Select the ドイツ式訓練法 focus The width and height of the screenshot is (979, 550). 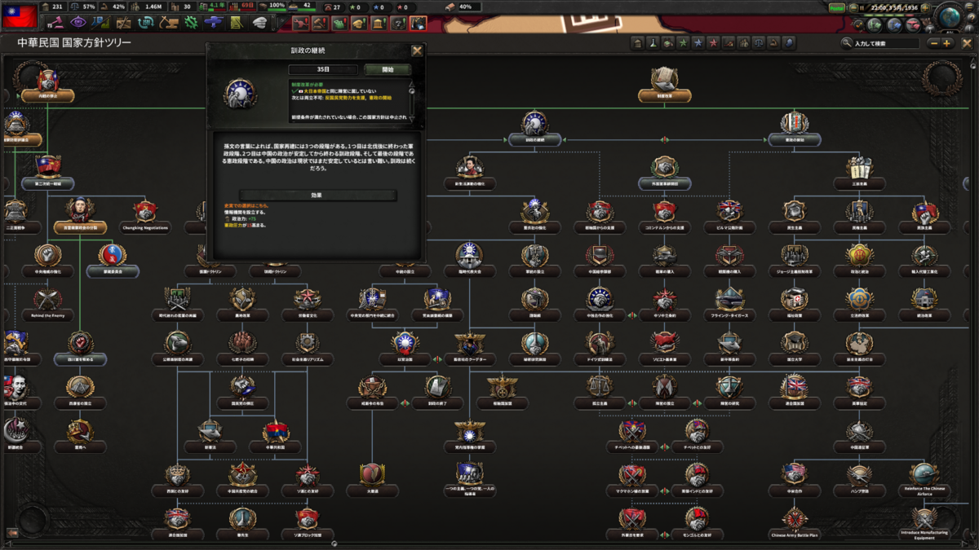click(600, 348)
